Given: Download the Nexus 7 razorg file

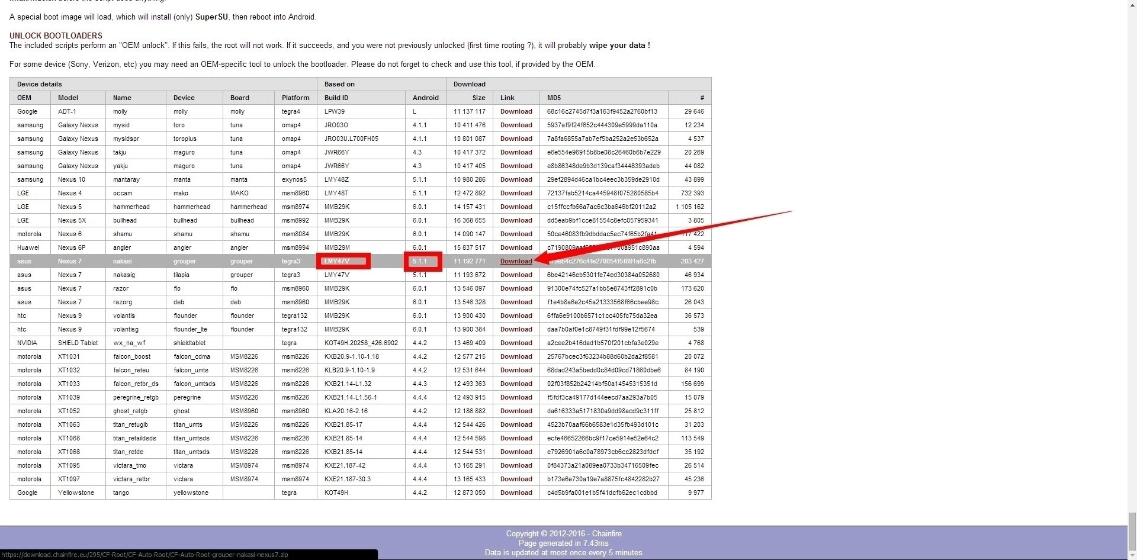Looking at the screenshot, I should tap(516, 302).
